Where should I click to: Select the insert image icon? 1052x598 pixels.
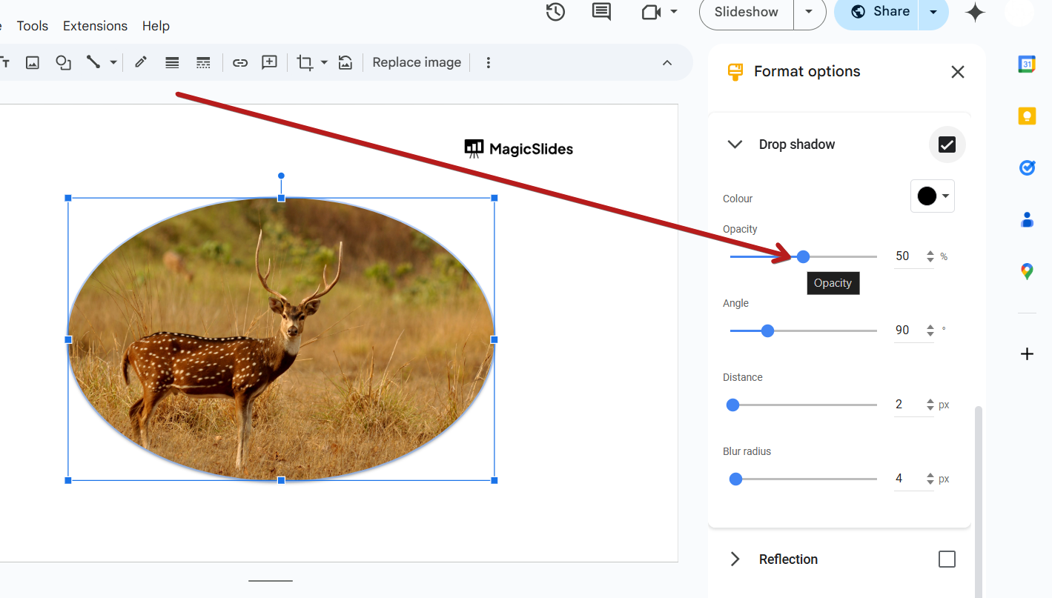[32, 62]
